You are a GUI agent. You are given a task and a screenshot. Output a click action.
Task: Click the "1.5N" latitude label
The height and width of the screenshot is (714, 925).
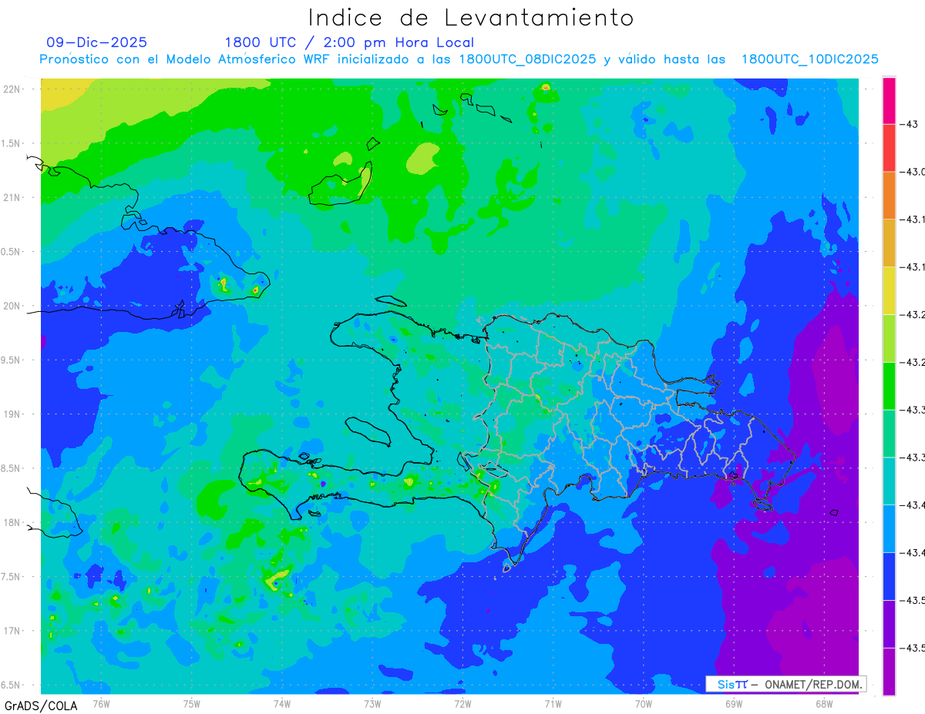coord(12,143)
